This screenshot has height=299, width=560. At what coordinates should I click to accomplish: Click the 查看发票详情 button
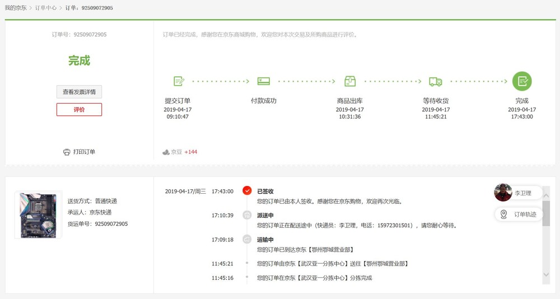point(80,92)
